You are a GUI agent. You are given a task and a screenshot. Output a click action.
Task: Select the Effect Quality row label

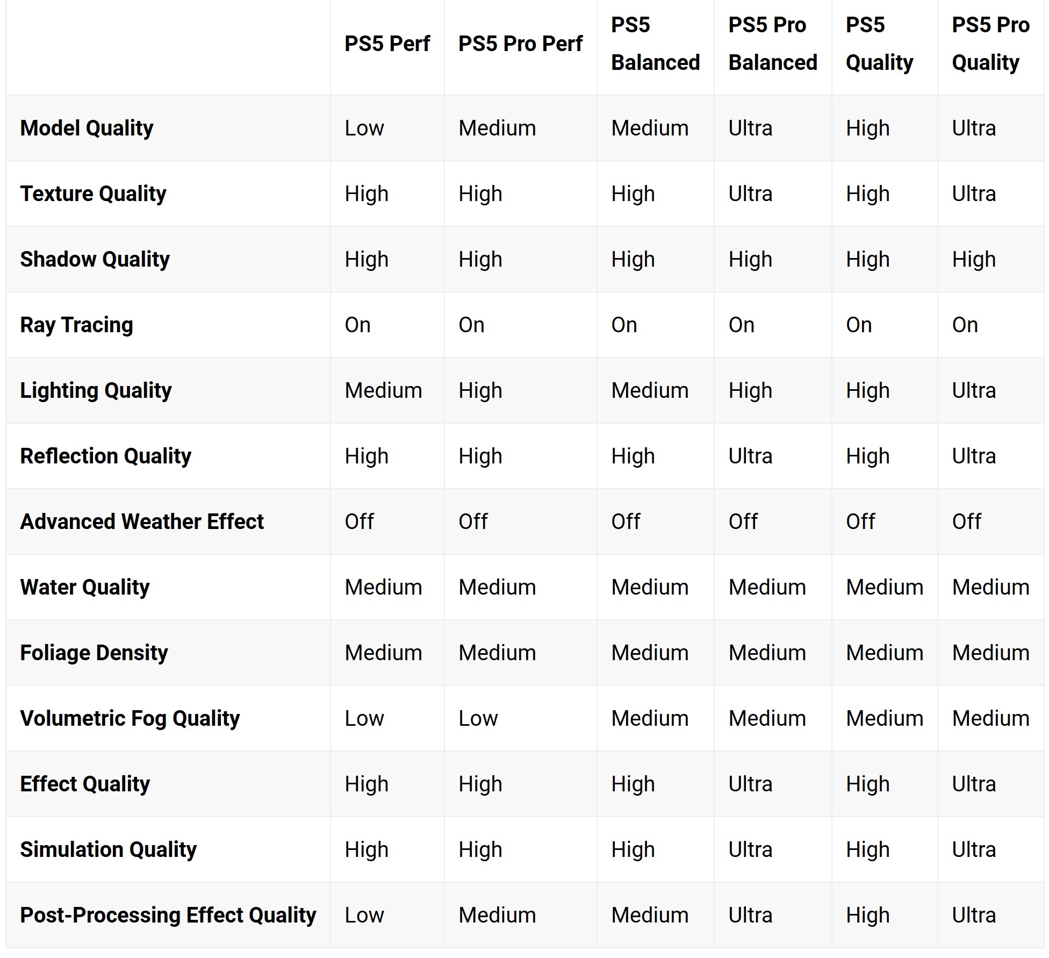(x=85, y=784)
